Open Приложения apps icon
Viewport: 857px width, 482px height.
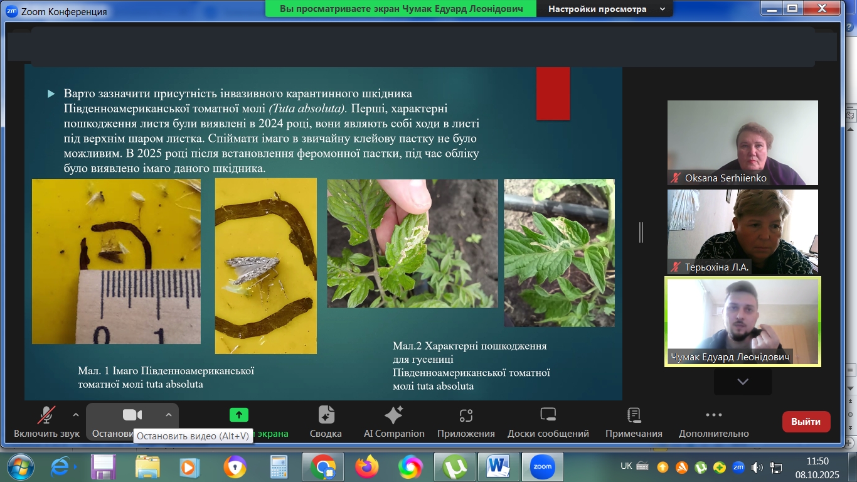[x=466, y=415]
